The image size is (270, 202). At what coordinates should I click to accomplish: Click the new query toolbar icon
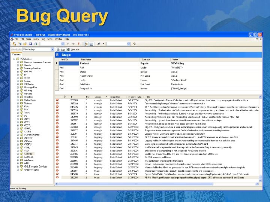coord(14,44)
